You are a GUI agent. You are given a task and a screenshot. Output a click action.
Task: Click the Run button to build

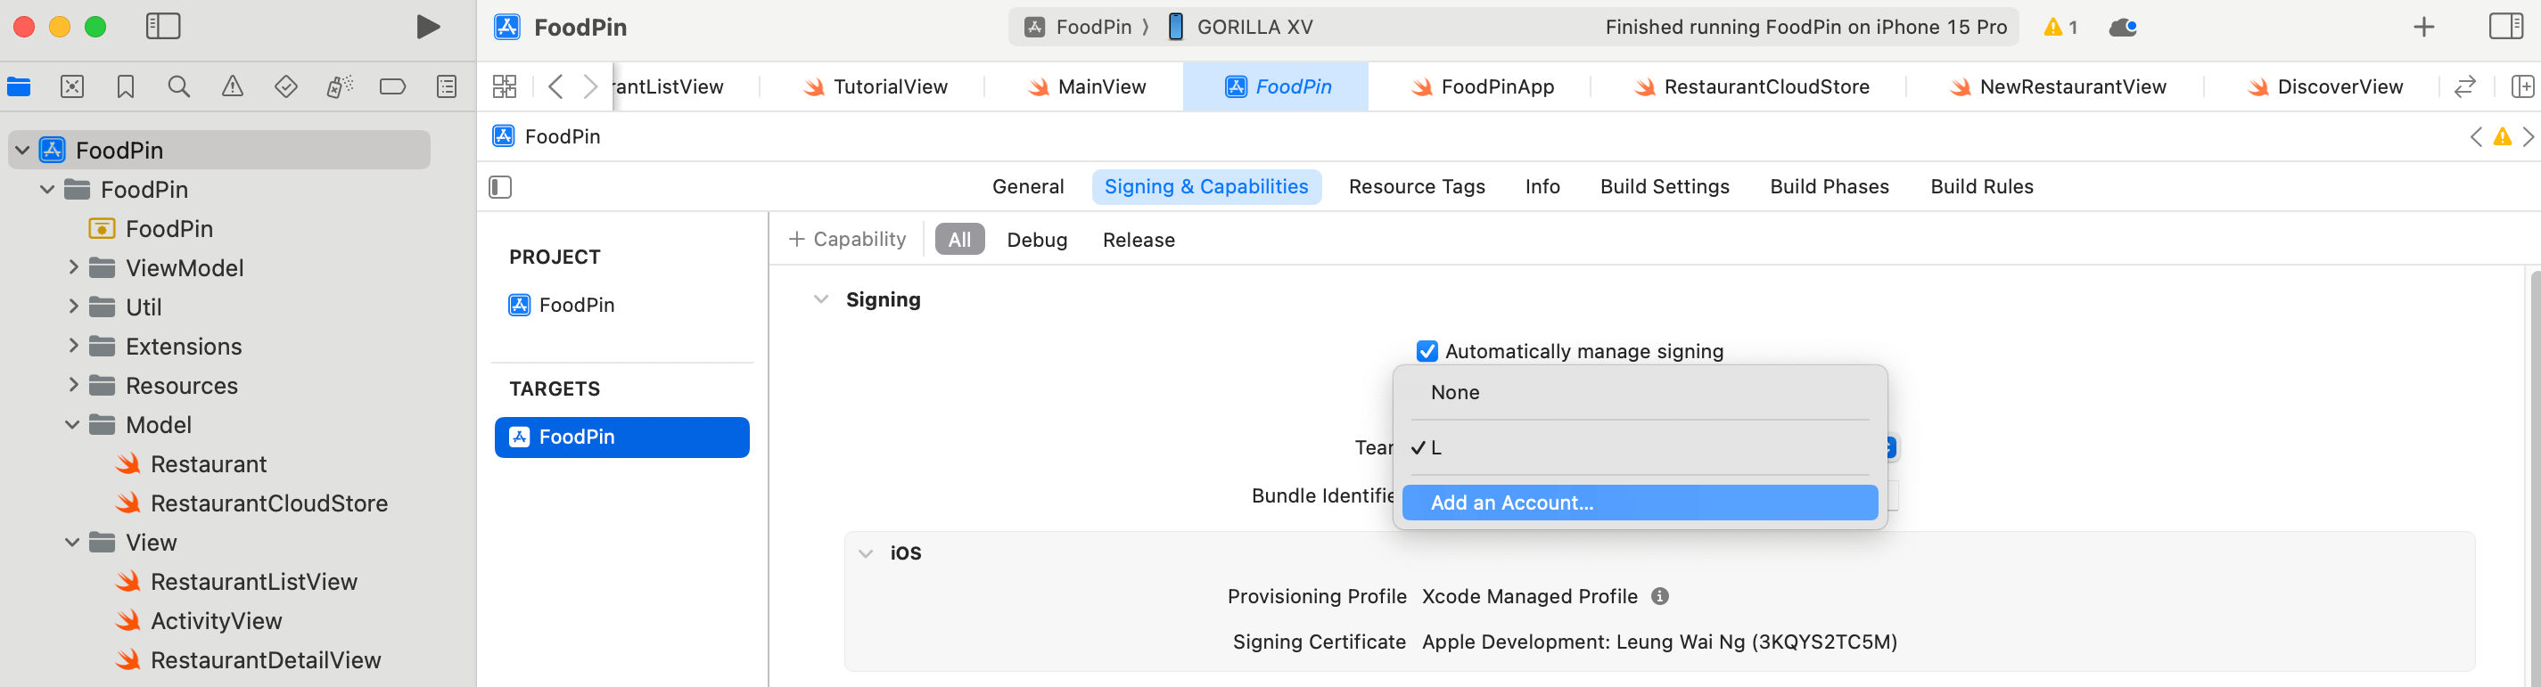point(428,27)
